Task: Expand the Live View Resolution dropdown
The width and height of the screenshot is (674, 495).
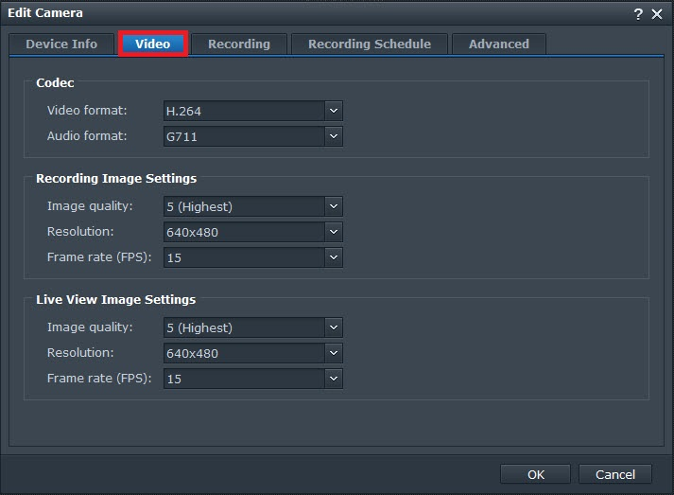Action: point(333,353)
